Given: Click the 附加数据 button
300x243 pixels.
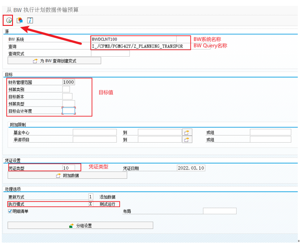Looking at the screenshot, I should (x=67, y=175).
